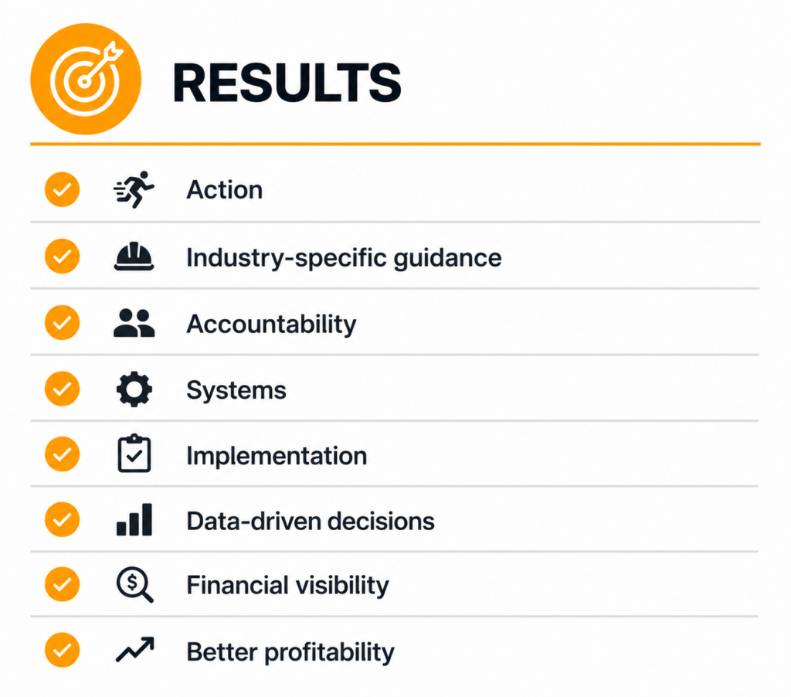This screenshot has width=791, height=697.
Task: Click the Industry-specific guidance text
Action: click(x=344, y=258)
